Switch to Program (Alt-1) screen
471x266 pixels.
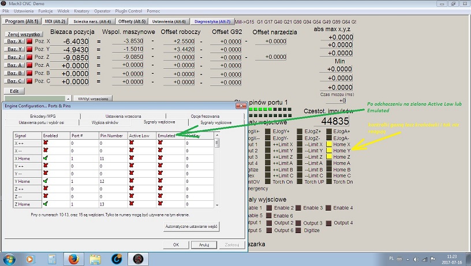coord(21,21)
